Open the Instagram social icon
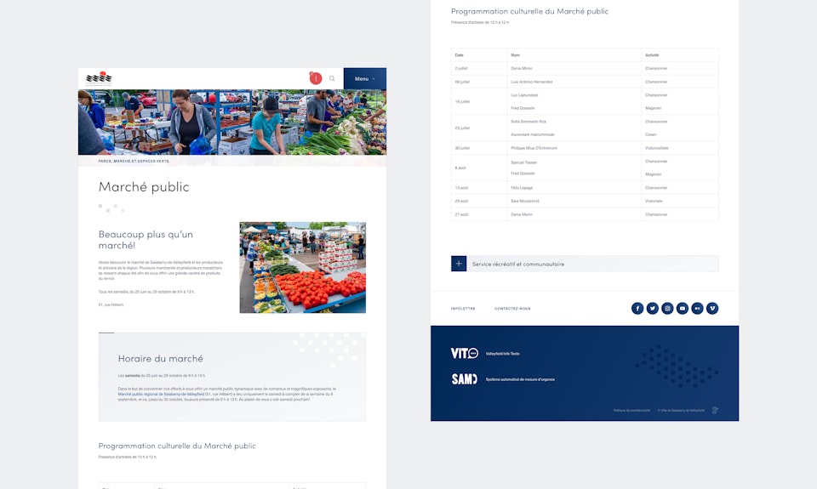This screenshot has width=817, height=489. (667, 309)
